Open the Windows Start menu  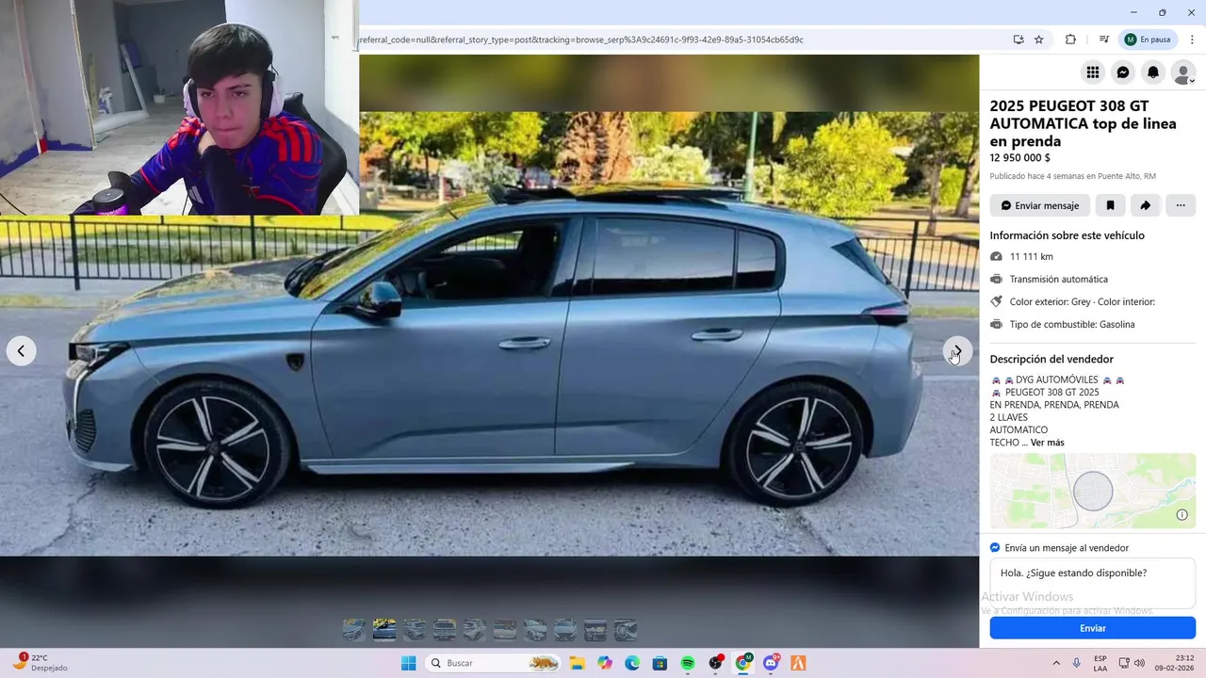408,663
